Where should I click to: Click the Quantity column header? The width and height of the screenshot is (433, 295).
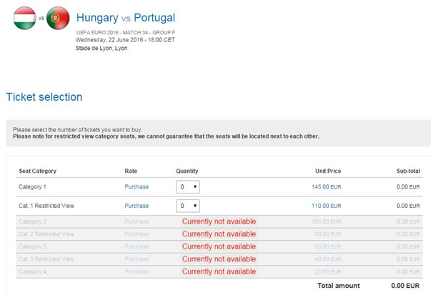tap(187, 171)
